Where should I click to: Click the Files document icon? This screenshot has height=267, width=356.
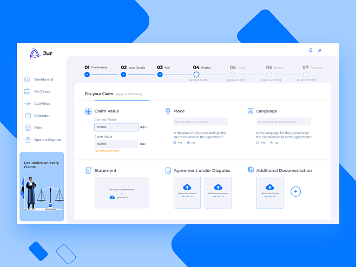(x=28, y=128)
